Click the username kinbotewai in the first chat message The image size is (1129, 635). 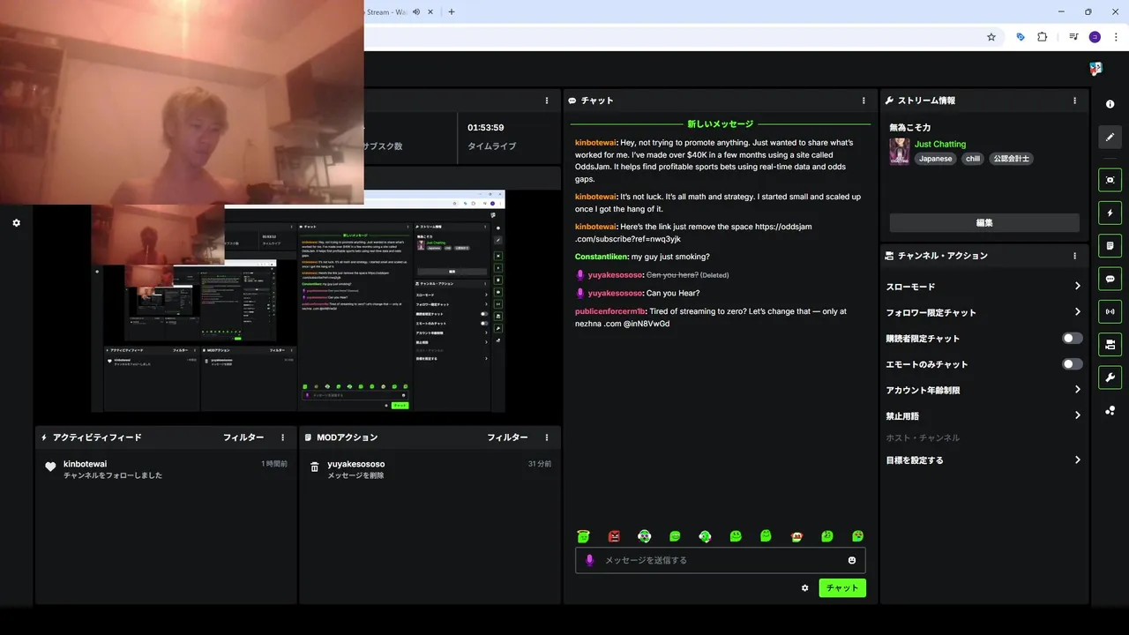595,142
